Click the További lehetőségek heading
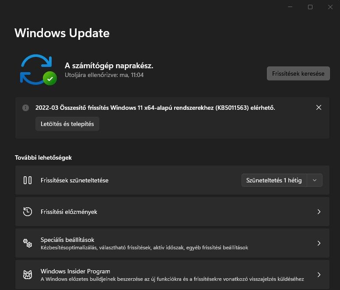This screenshot has height=290, width=340. click(43, 157)
